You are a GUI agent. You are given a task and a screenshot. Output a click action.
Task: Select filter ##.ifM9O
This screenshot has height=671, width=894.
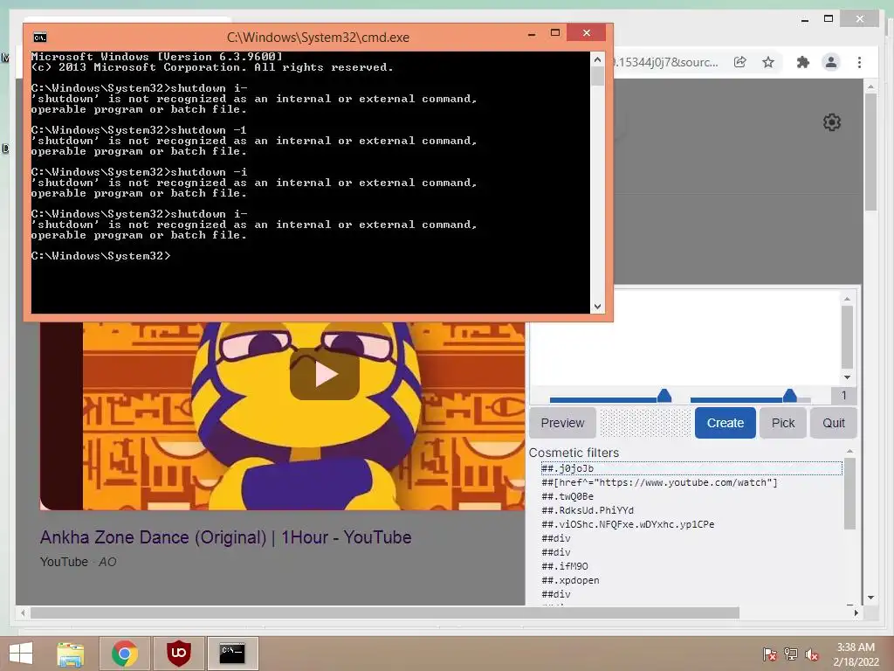tap(691, 566)
